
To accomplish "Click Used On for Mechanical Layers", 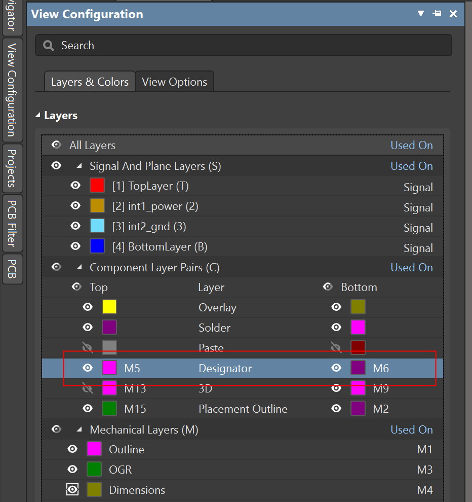I will 411,429.
